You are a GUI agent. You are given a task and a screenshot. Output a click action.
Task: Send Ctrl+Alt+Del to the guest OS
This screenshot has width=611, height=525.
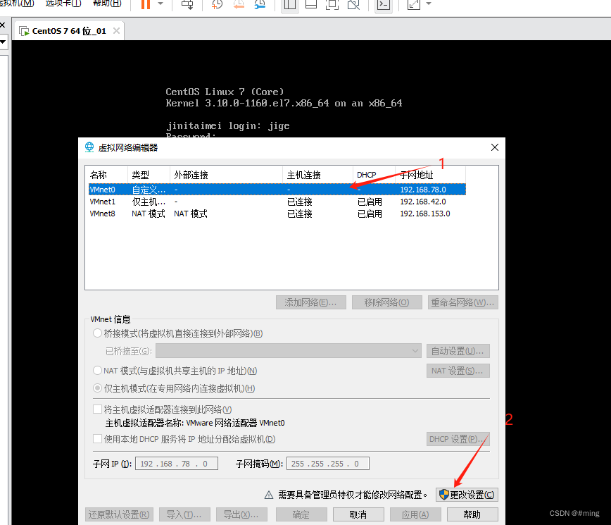[x=187, y=6]
